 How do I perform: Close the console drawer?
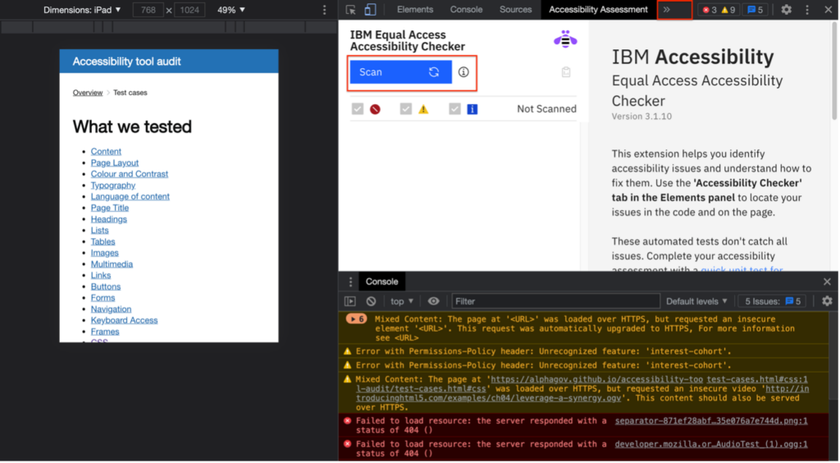click(827, 282)
